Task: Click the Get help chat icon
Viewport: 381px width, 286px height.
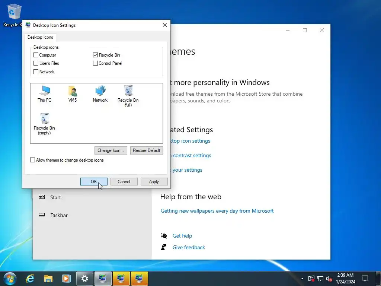Action: point(164,236)
